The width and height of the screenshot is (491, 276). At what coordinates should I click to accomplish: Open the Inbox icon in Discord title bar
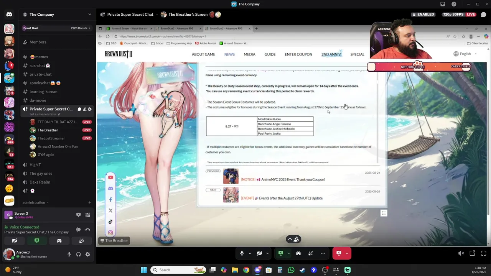[443, 4]
